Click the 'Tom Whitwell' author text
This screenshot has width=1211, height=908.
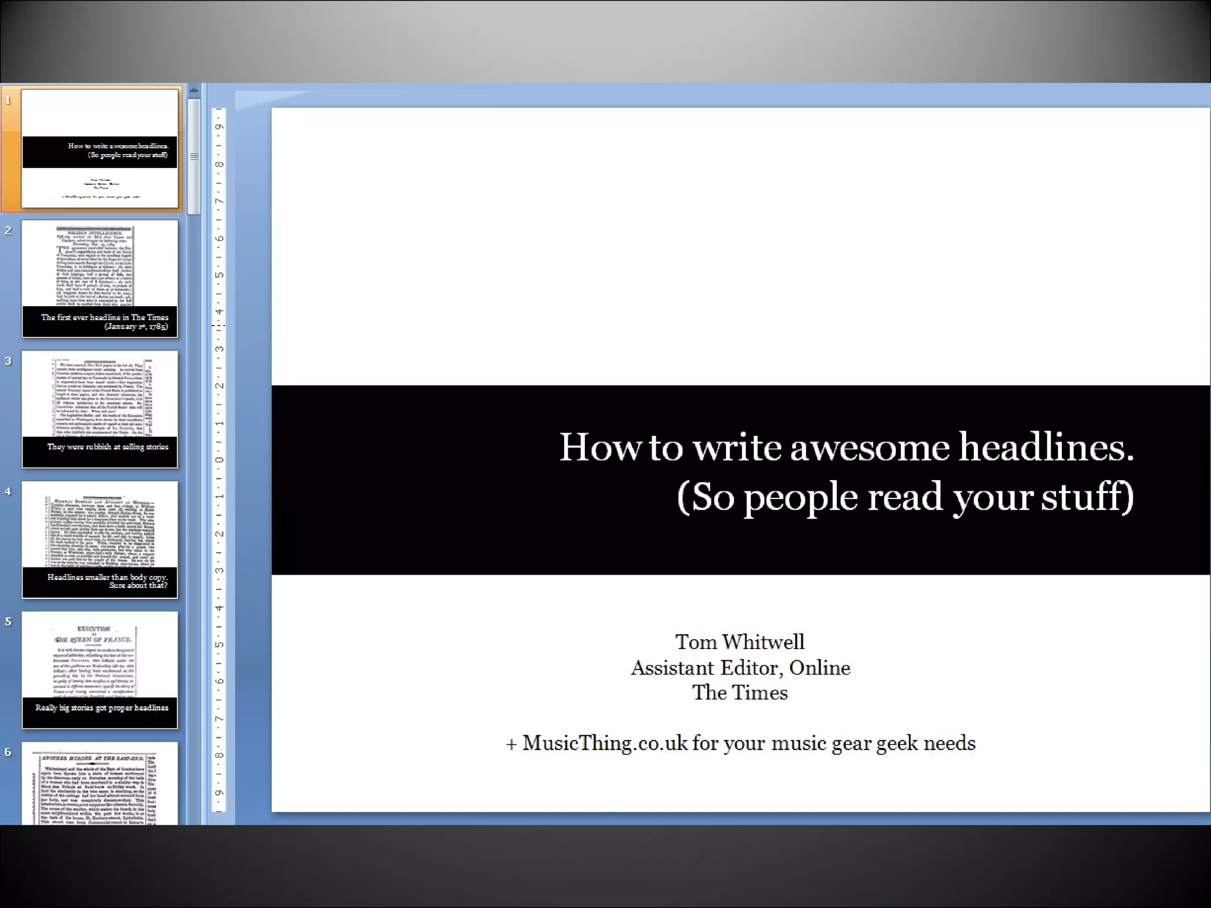tap(740, 642)
